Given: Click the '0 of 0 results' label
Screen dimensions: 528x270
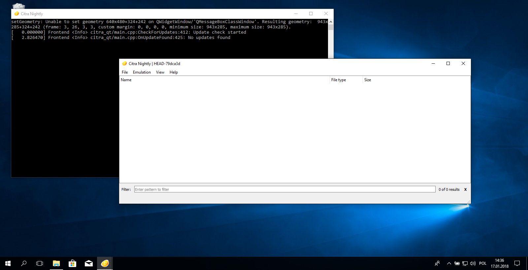Looking at the screenshot, I should pos(449,189).
